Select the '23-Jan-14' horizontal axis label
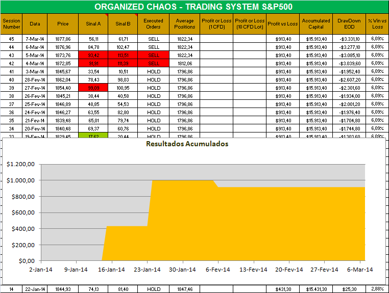The image size is (389, 293). 147,270
